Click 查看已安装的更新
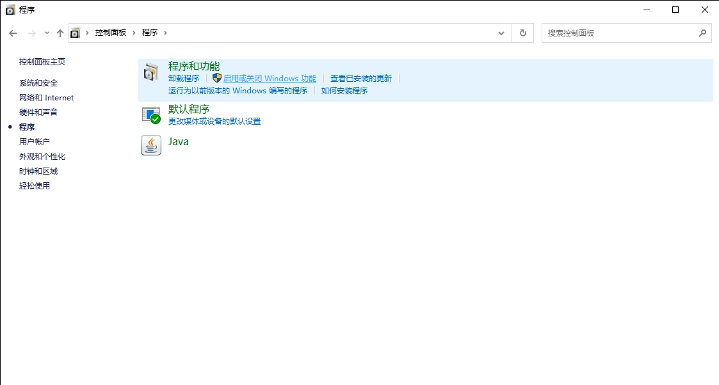Image resolution: width=719 pixels, height=385 pixels. (363, 78)
